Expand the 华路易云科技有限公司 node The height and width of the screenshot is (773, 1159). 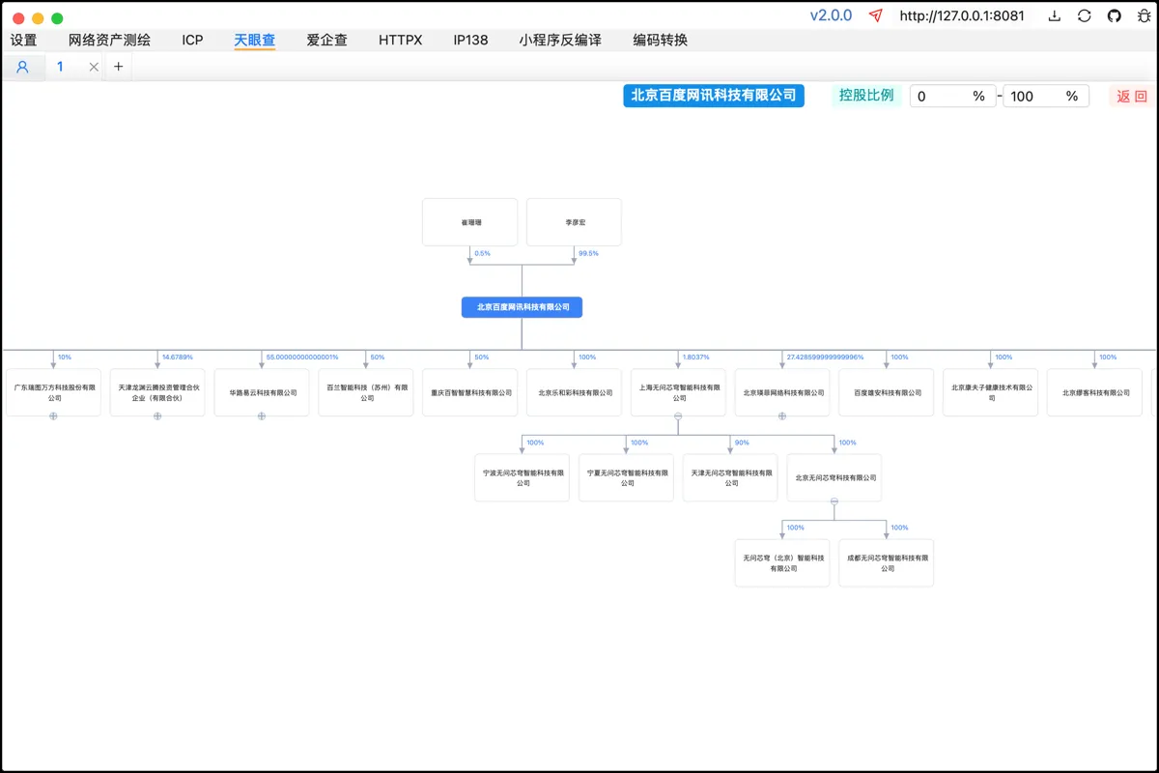click(x=262, y=416)
